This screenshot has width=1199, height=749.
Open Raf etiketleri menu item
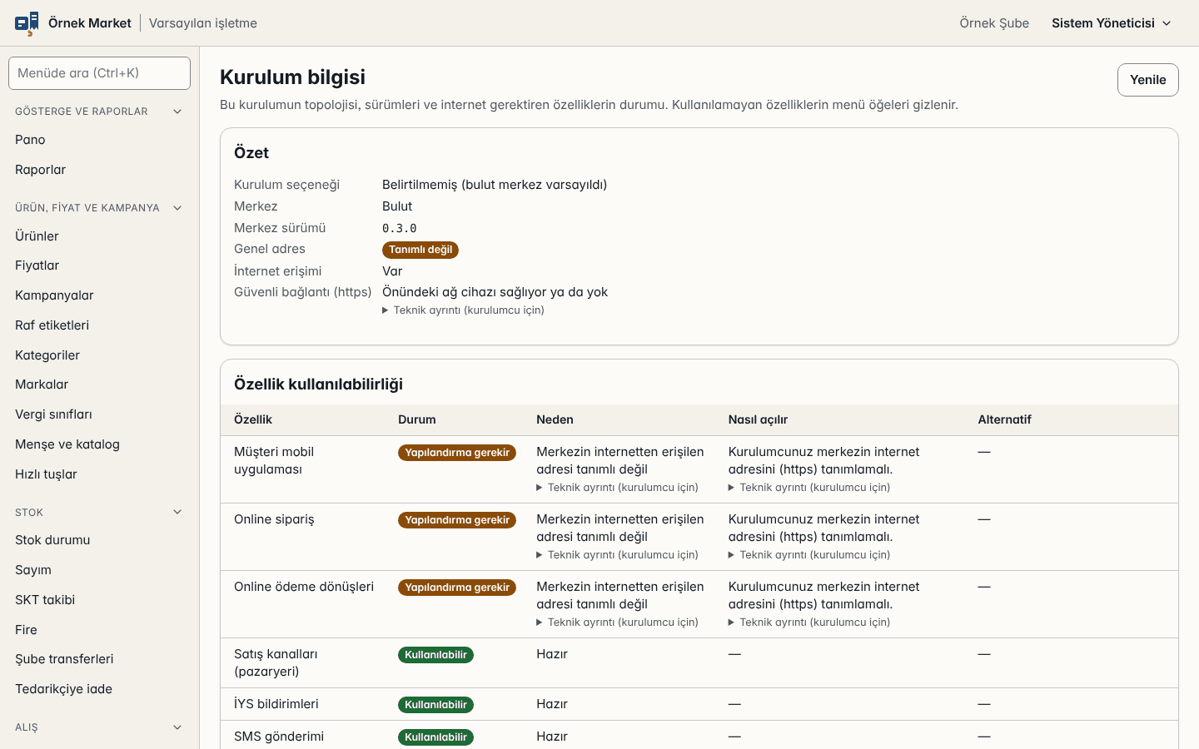(99, 325)
